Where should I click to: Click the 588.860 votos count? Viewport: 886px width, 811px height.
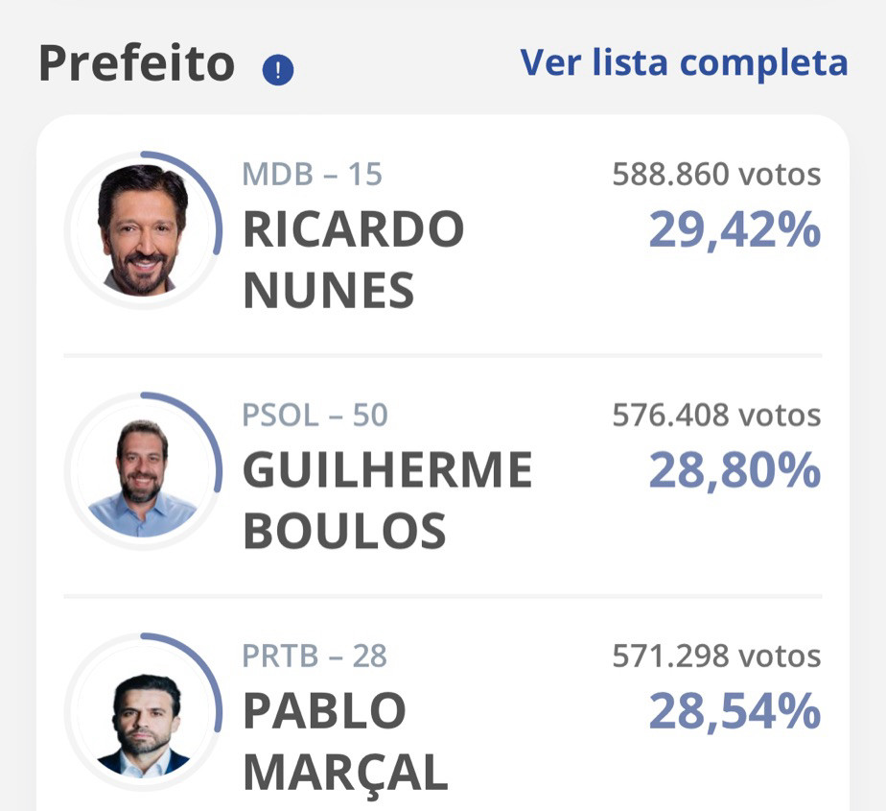tap(716, 174)
